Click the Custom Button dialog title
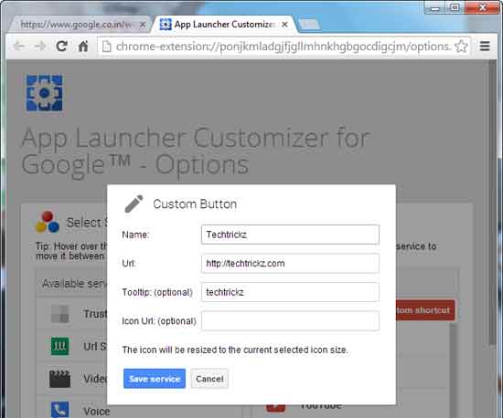This screenshot has width=503, height=418. tap(195, 204)
